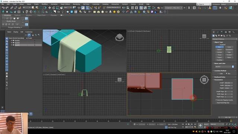Click the Length value field
This screenshot has width=238, height=134.
[x=228, y=83]
